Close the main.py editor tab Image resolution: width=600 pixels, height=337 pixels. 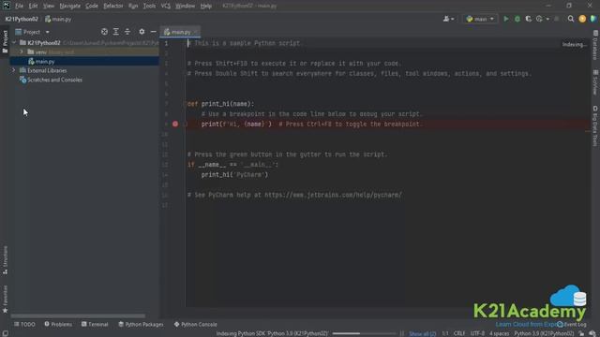click(x=196, y=32)
